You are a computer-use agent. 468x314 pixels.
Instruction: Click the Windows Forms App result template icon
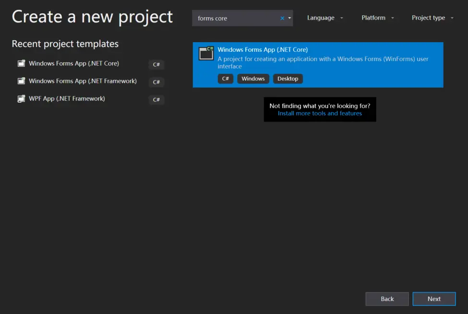point(206,53)
